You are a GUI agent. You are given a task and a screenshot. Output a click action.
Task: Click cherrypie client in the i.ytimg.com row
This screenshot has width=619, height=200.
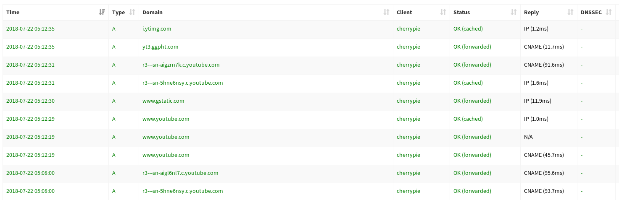pyautogui.click(x=408, y=29)
